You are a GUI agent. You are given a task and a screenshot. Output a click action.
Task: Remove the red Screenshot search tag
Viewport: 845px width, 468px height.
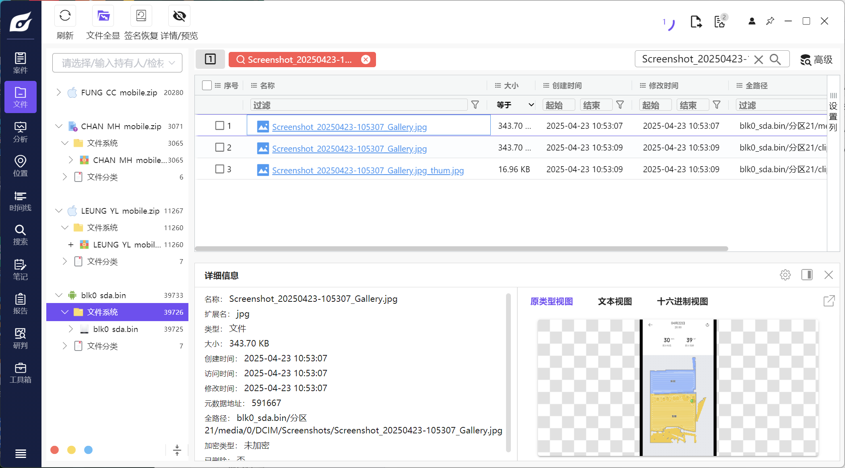[366, 60]
